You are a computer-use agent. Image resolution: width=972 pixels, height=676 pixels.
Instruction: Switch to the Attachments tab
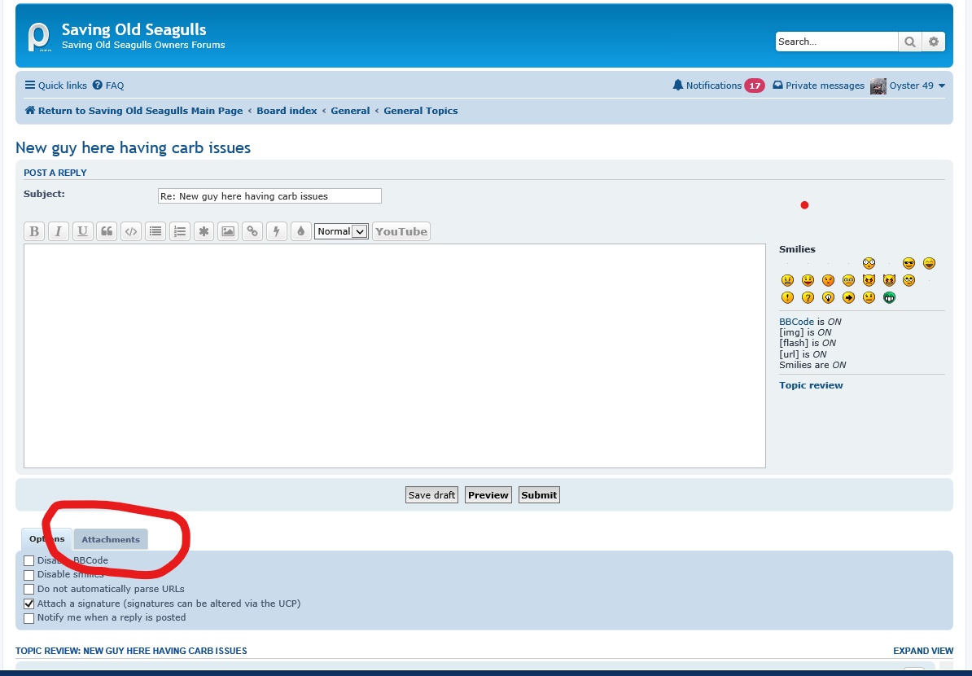(111, 539)
